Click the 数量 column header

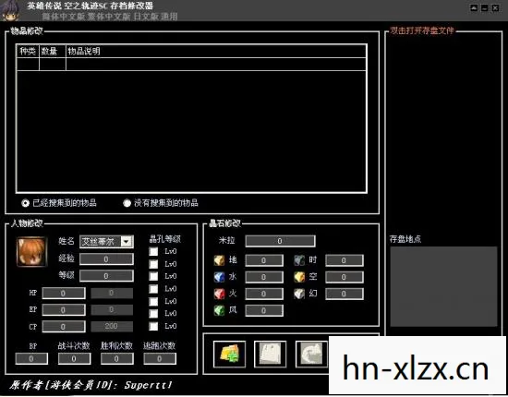[x=53, y=51]
